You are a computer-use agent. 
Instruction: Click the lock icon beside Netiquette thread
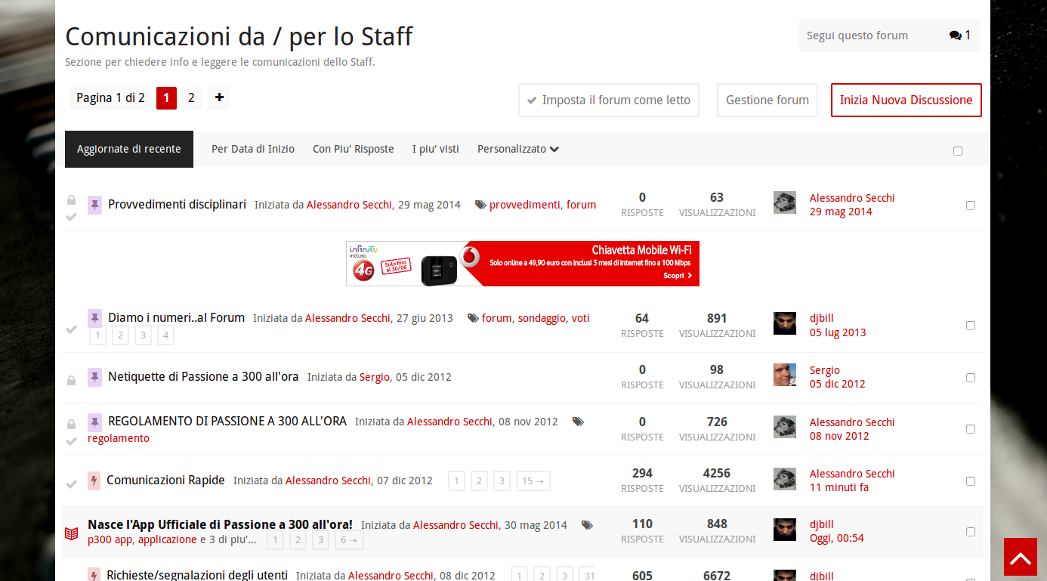(71, 380)
